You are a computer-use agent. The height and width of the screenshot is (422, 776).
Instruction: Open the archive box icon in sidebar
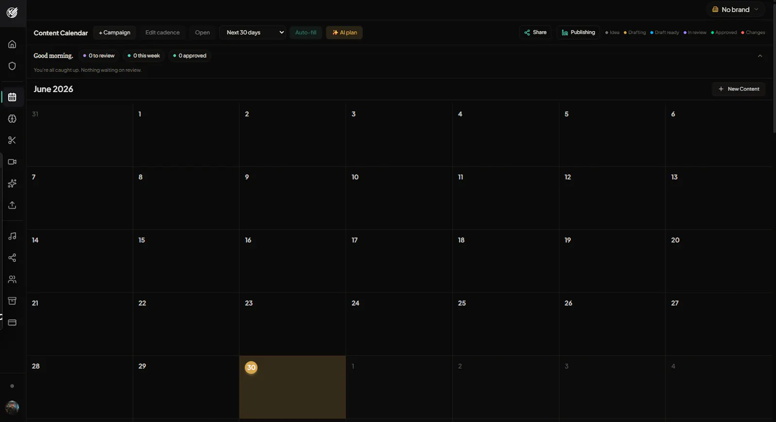click(12, 301)
